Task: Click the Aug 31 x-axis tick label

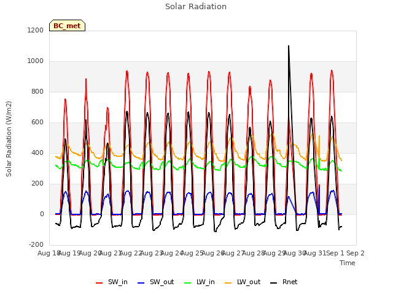Action: pyautogui.click(x=315, y=253)
